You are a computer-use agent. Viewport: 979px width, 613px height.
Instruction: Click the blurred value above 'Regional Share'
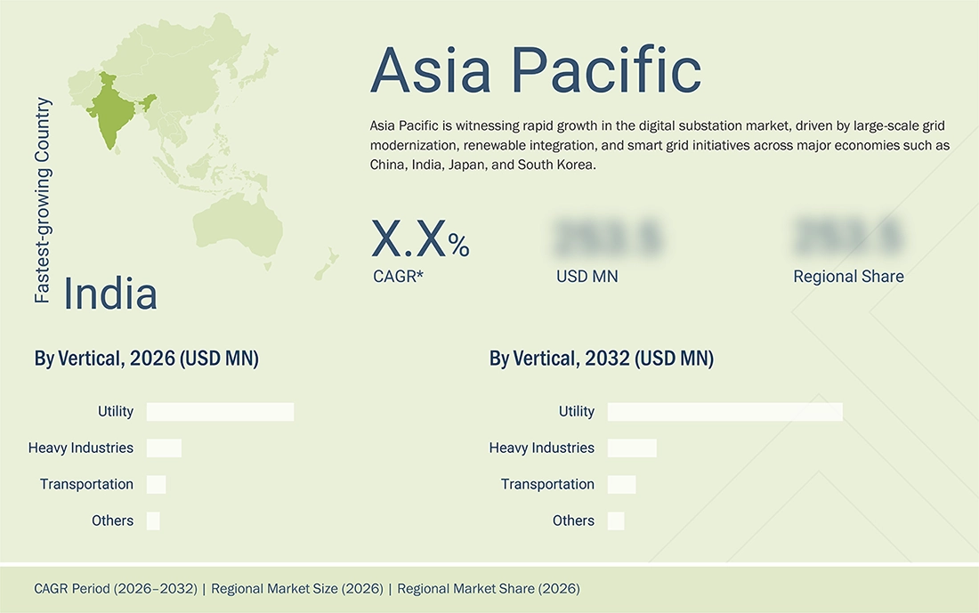(848, 238)
